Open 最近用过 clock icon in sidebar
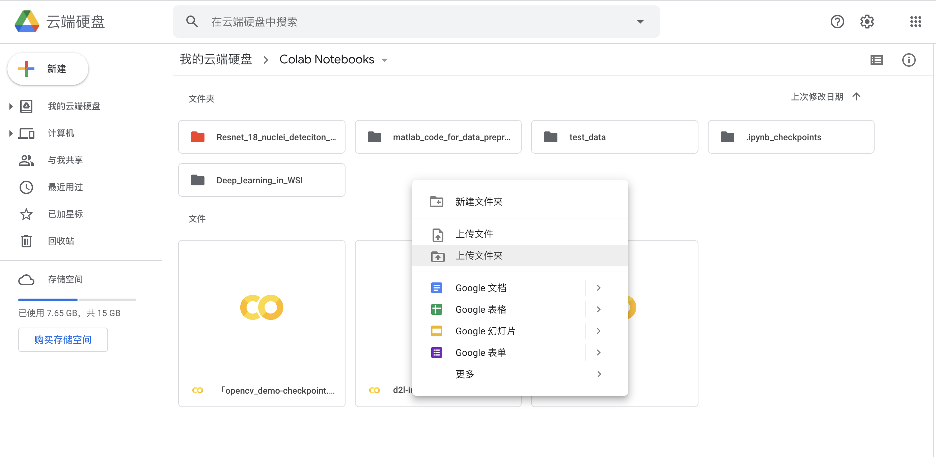The width and height of the screenshot is (936, 457). pyautogui.click(x=26, y=187)
